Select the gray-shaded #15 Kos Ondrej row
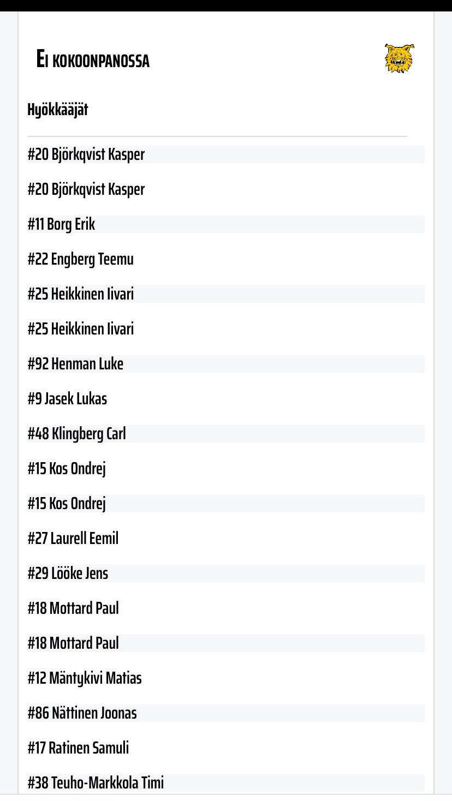Viewport: 452px width, 801px height. pos(67,504)
